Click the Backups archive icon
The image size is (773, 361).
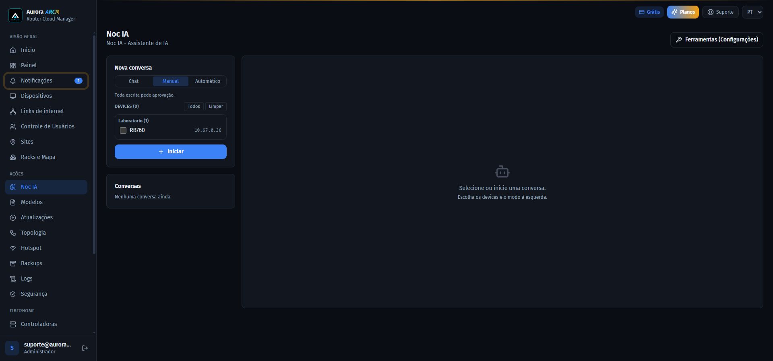tap(13, 264)
